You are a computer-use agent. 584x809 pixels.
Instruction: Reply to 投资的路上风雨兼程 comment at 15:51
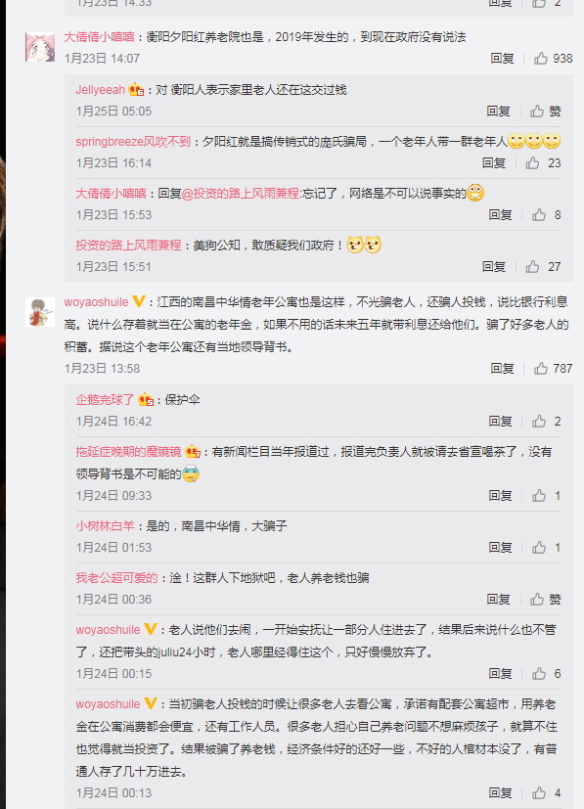[494, 267]
